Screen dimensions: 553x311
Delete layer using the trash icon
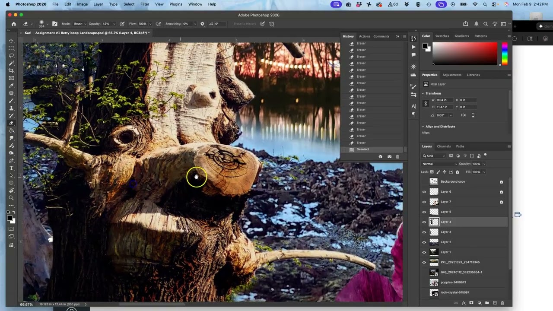[502, 303]
